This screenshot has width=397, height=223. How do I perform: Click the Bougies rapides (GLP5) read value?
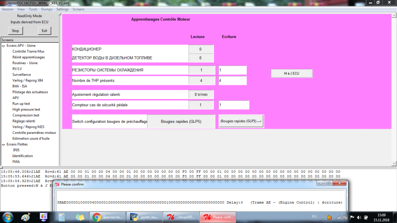181,122
